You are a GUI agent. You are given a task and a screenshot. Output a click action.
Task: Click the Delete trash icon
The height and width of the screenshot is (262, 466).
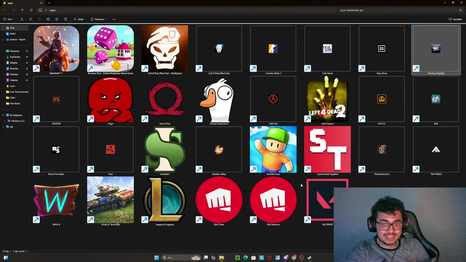click(x=66, y=19)
